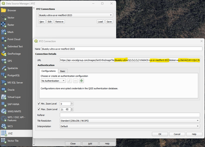This screenshot has height=147, width=205.
Task: Confirm the XYZ Connection with OK
Action: tap(160, 134)
